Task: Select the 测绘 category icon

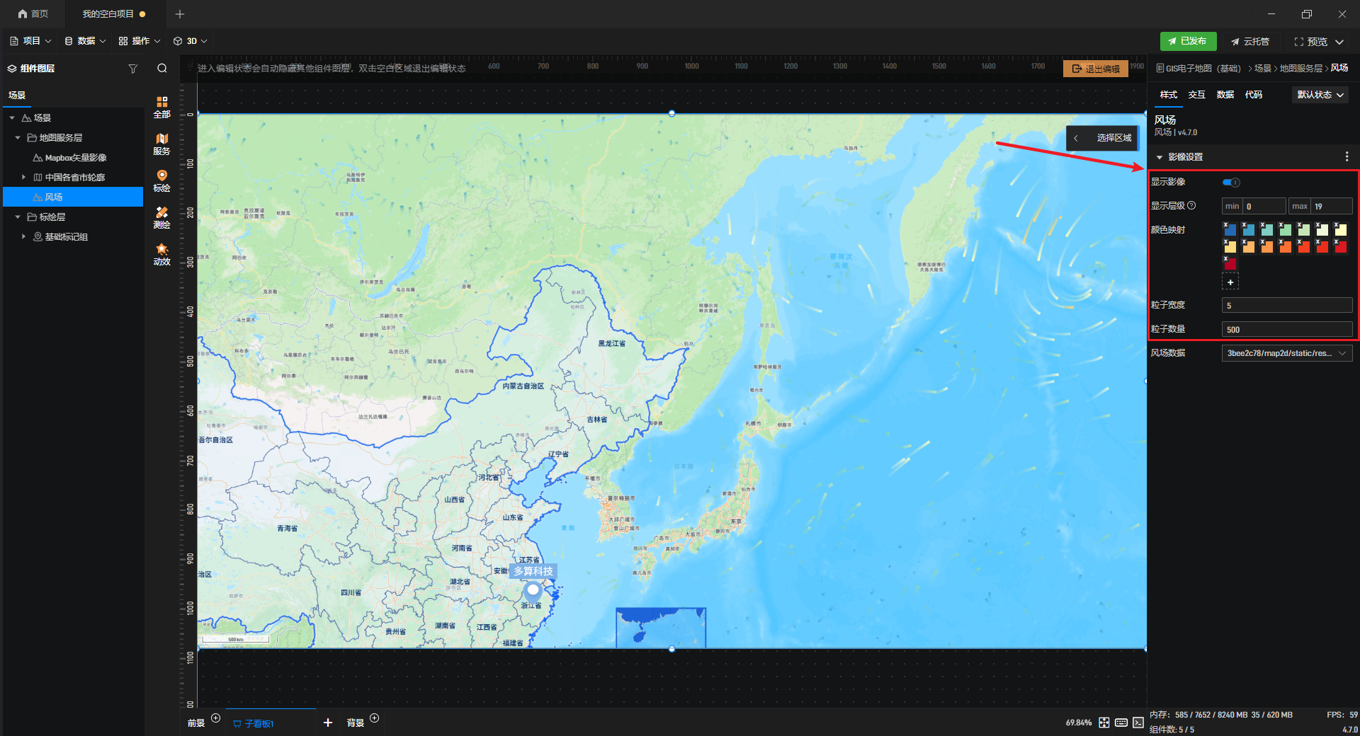Action: tap(162, 217)
